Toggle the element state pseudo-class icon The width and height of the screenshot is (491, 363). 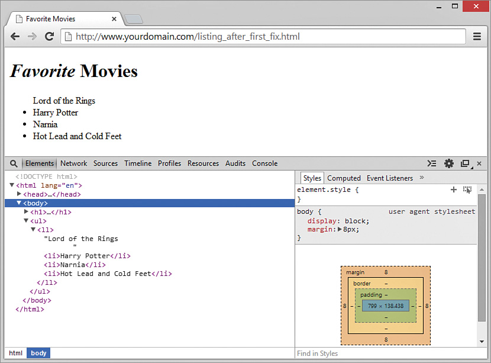click(x=467, y=189)
